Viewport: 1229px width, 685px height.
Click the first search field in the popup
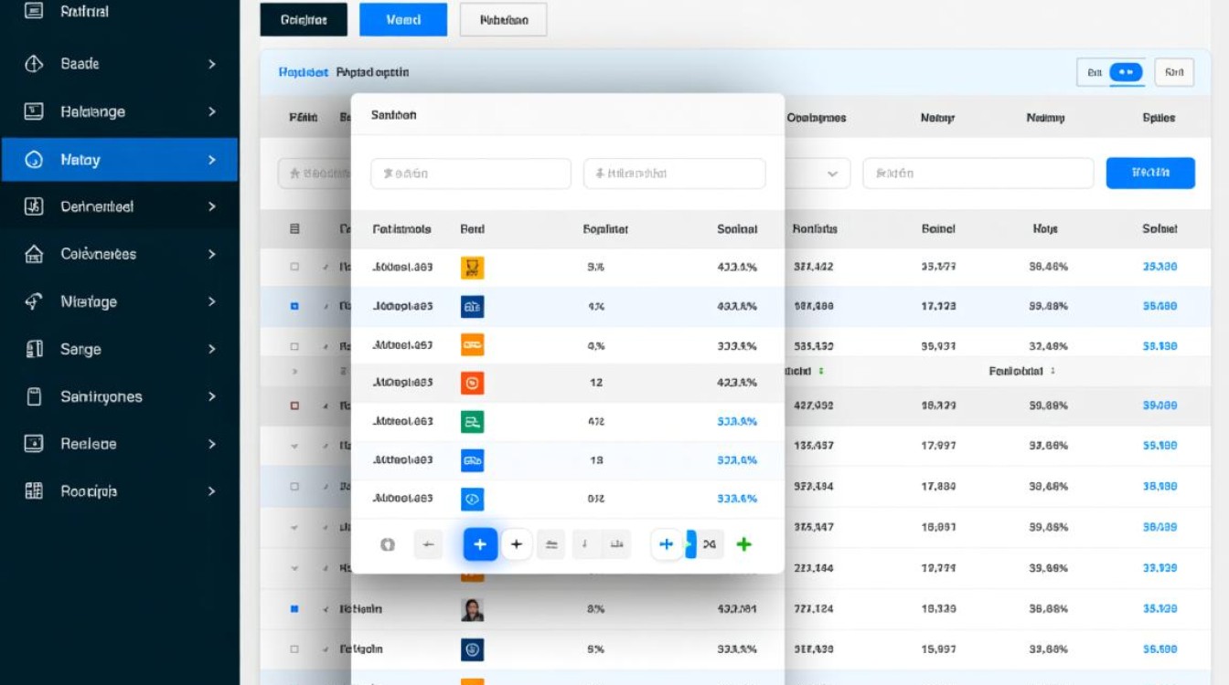470,174
